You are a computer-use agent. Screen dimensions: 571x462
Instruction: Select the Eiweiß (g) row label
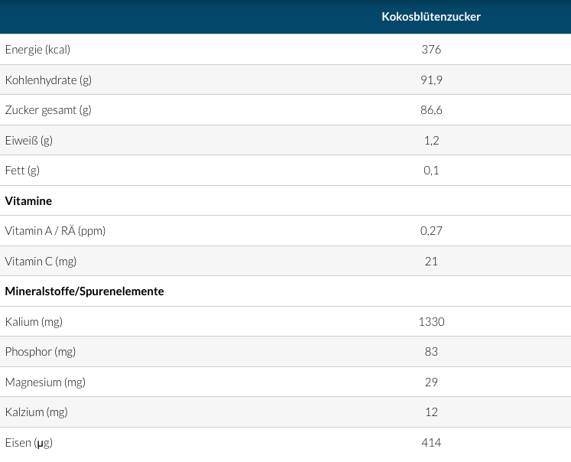click(x=29, y=140)
